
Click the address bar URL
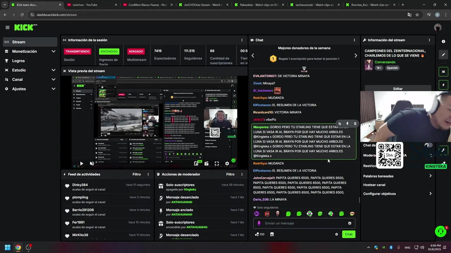pos(57,15)
